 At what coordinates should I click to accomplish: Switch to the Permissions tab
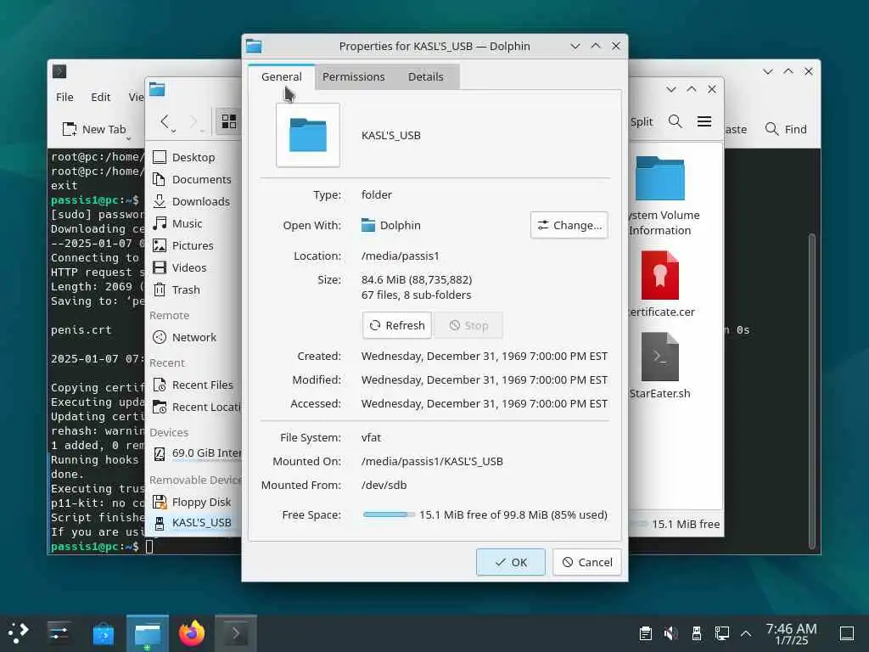[354, 76]
